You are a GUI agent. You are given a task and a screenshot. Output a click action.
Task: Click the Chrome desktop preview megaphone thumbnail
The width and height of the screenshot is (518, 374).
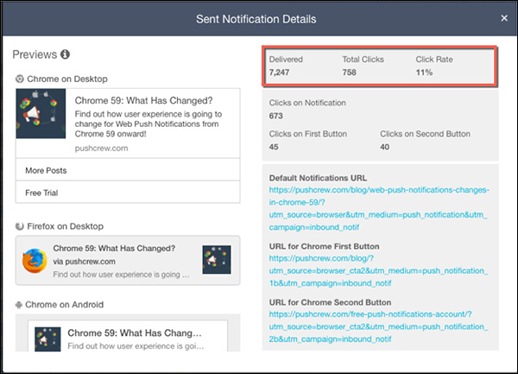tap(41, 114)
